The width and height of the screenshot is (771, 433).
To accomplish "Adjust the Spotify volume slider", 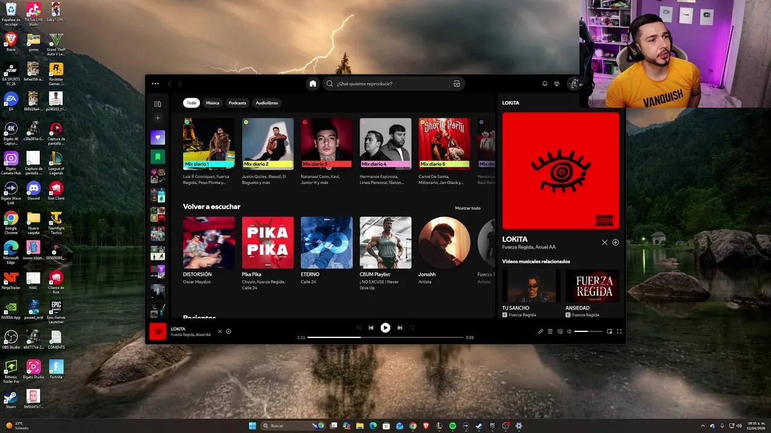I will (x=588, y=331).
